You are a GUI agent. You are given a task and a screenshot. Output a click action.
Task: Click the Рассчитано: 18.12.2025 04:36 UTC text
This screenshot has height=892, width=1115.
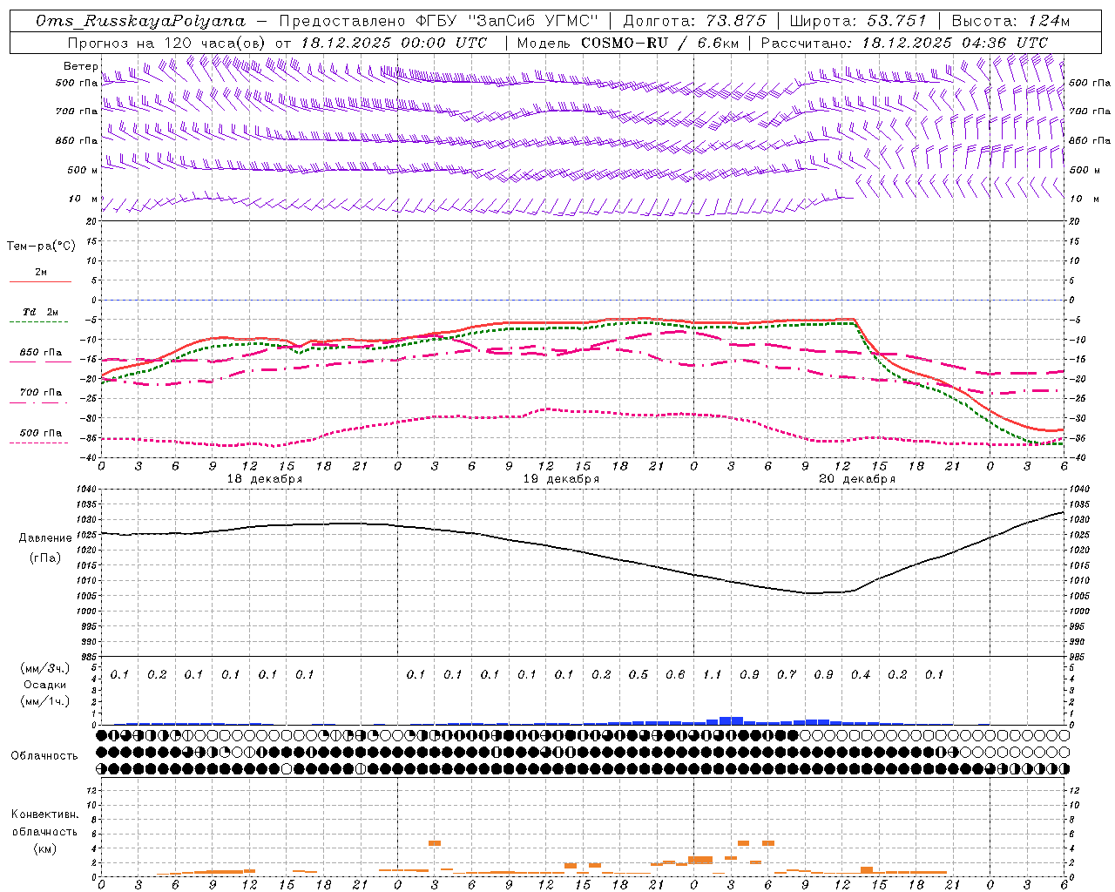point(904,43)
